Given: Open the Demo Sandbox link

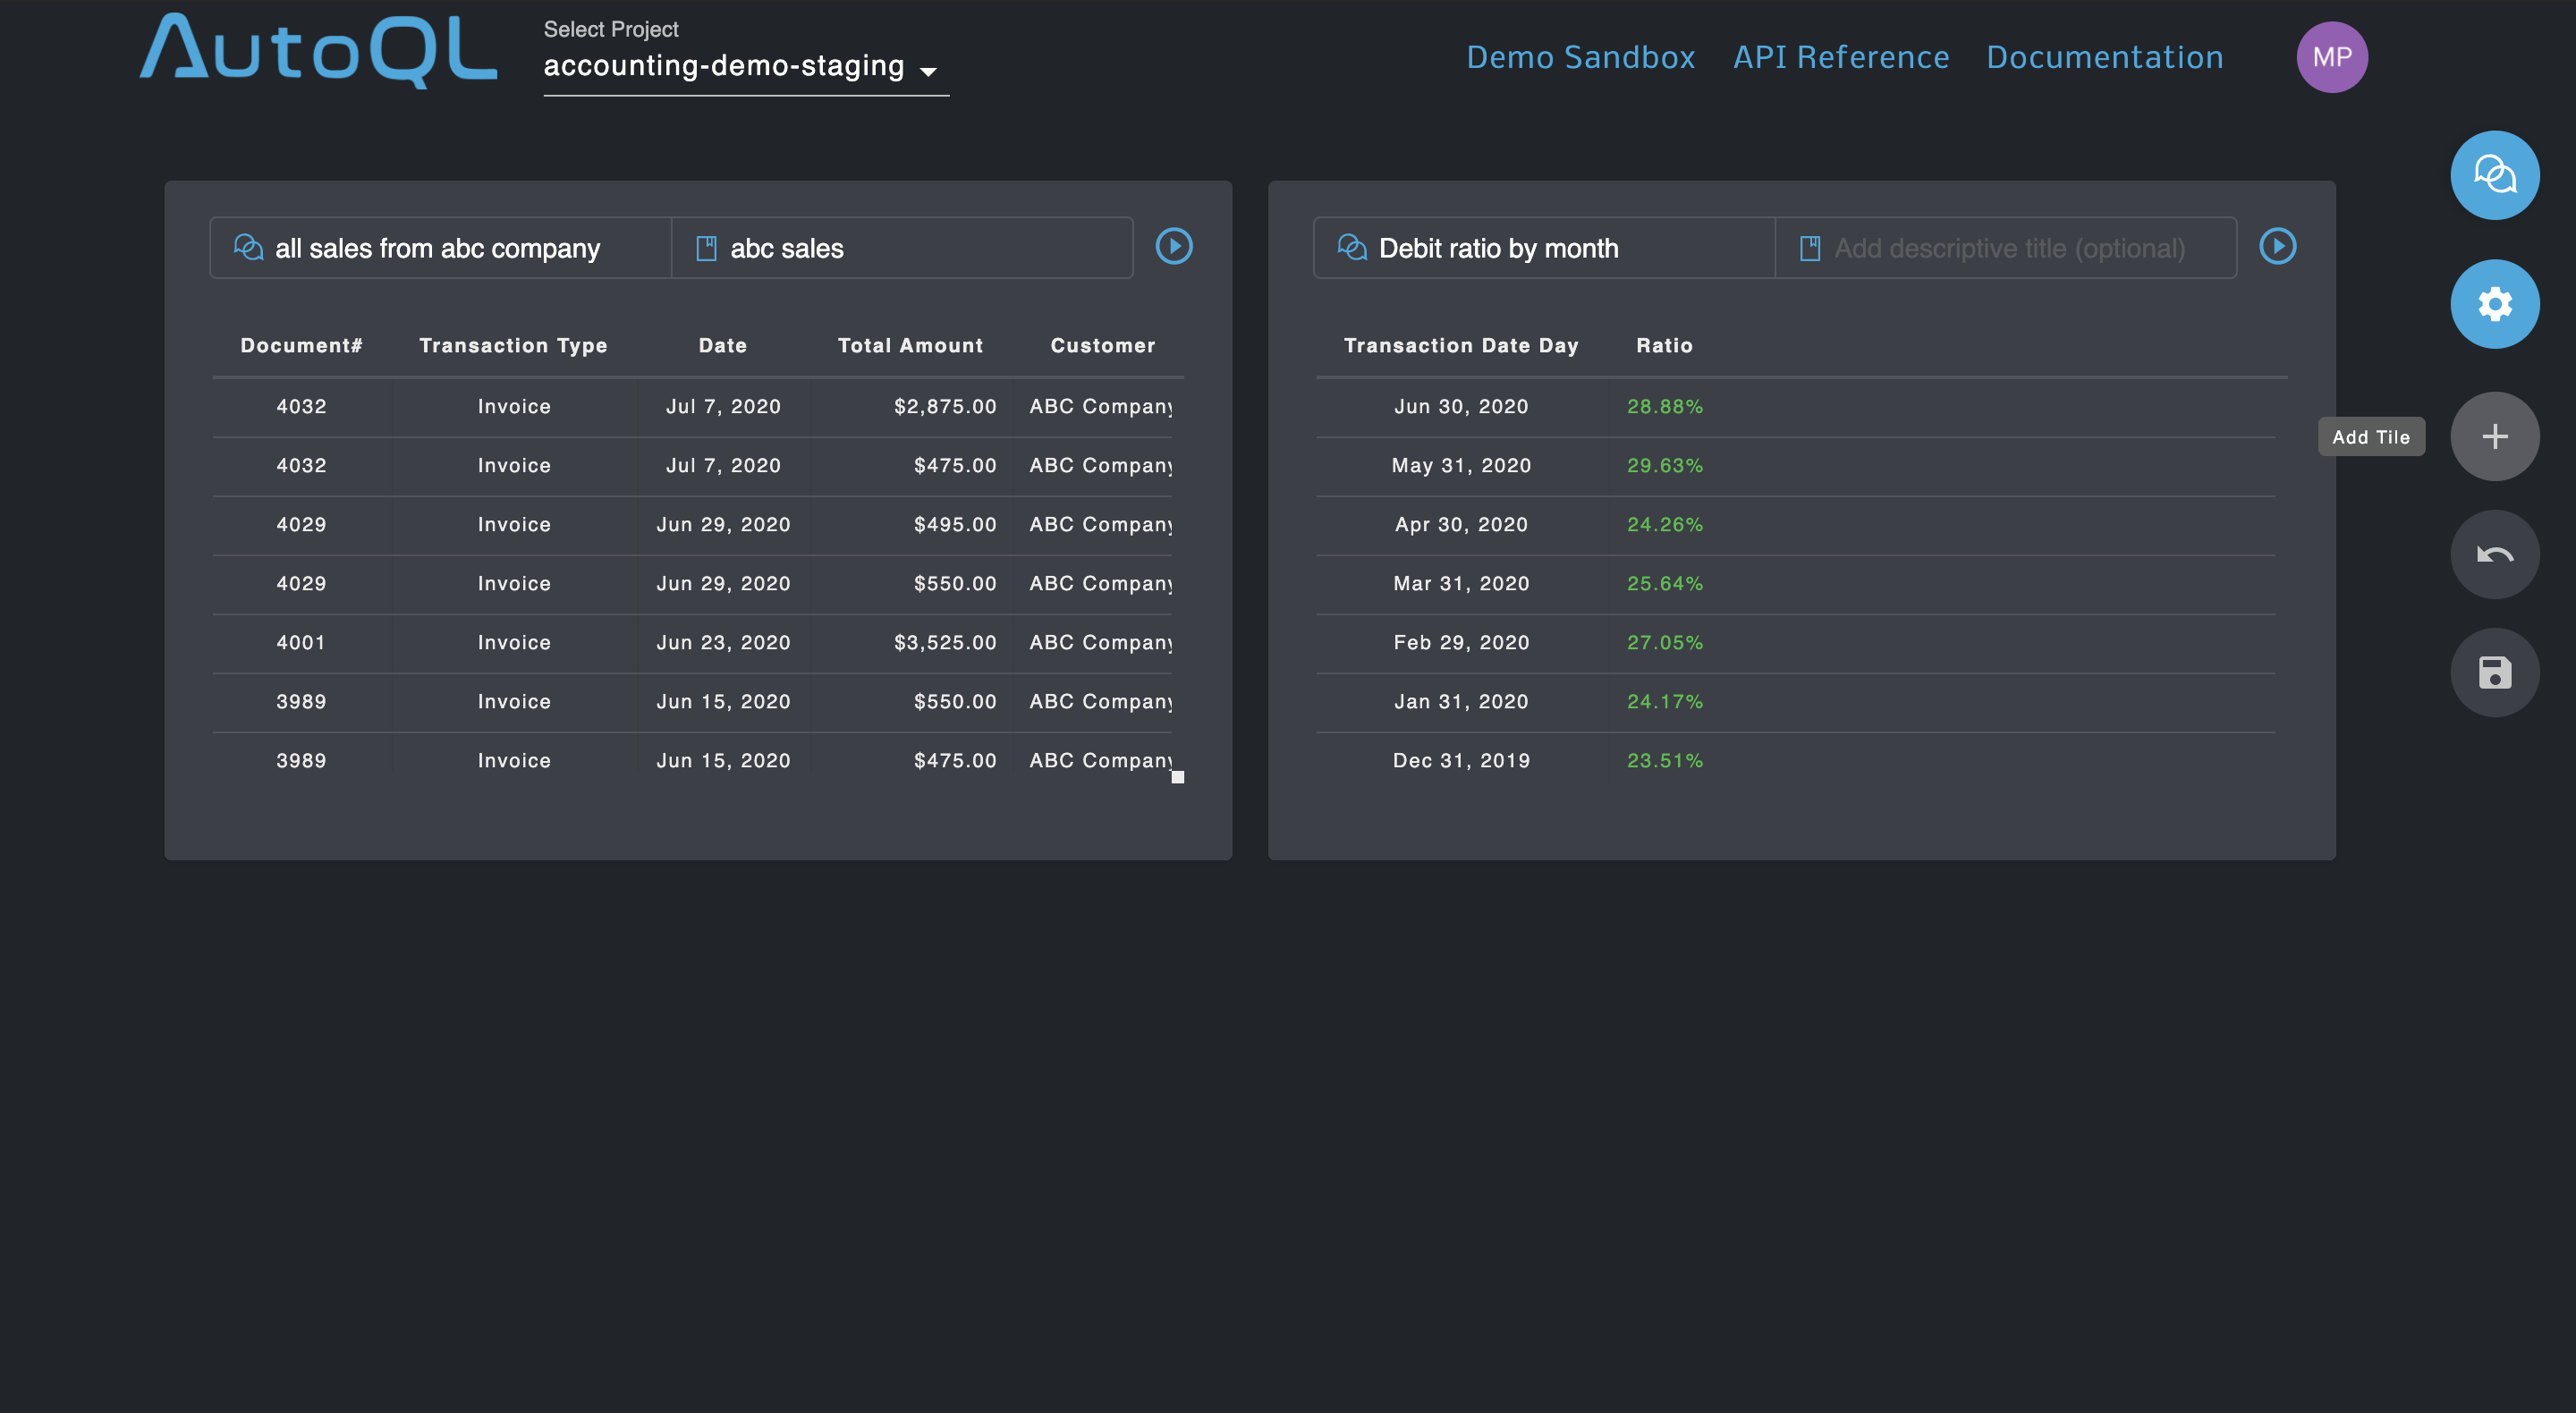Looking at the screenshot, I should (x=1580, y=57).
